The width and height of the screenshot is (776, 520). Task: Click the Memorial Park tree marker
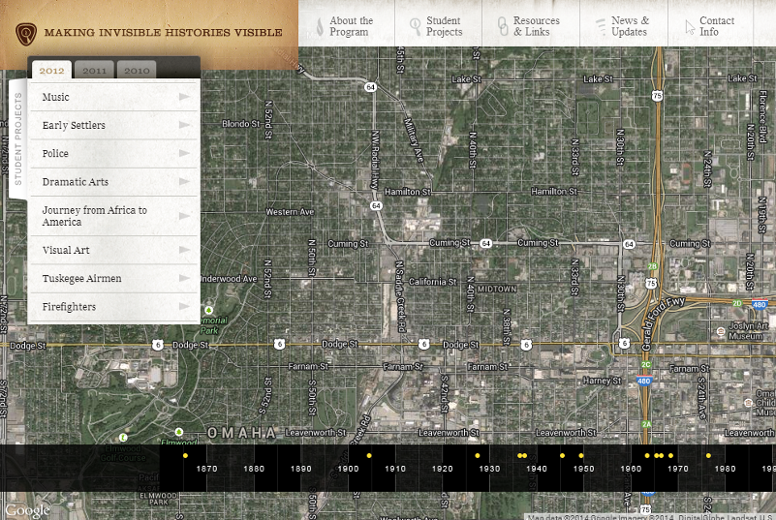pyautogui.click(x=208, y=310)
